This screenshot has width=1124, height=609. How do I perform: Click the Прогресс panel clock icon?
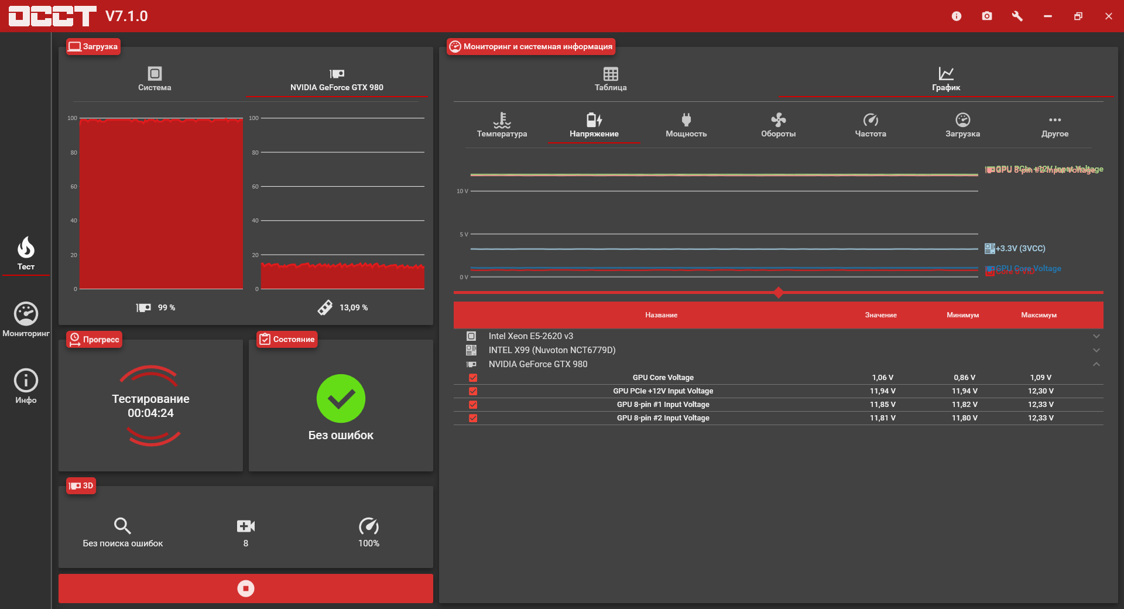pos(75,339)
